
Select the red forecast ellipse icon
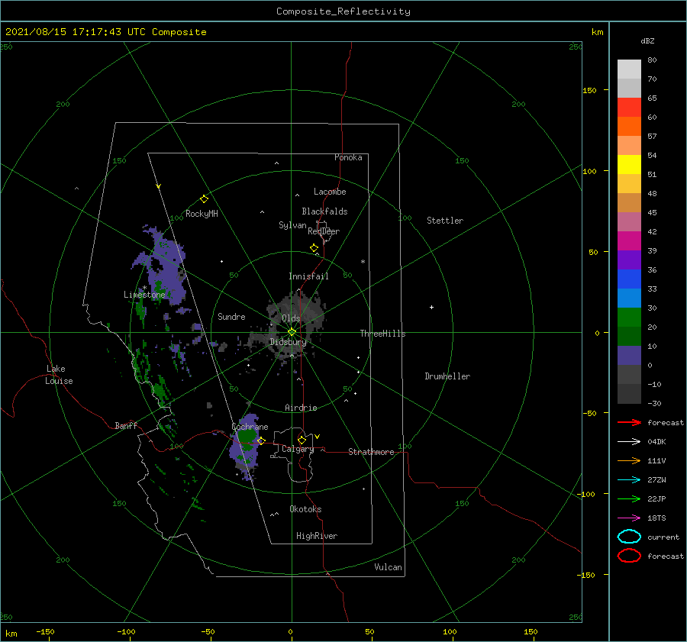(x=629, y=556)
